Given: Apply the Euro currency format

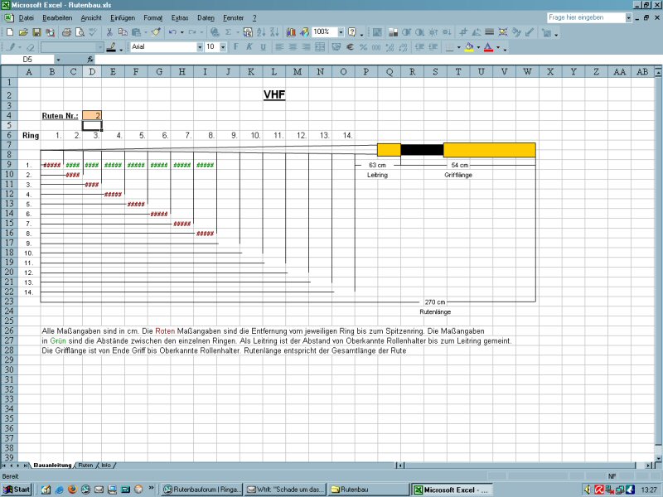Looking at the screenshot, I should (x=351, y=47).
